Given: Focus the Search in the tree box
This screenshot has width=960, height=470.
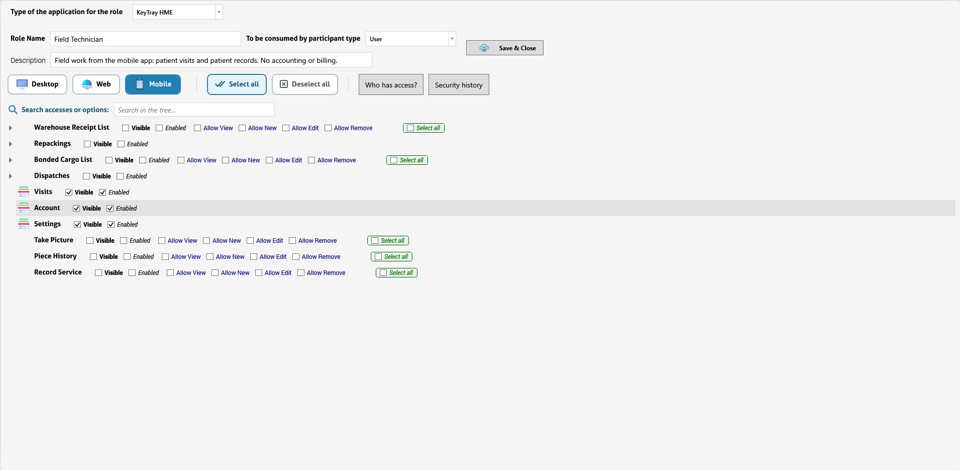Looking at the screenshot, I should (x=194, y=110).
